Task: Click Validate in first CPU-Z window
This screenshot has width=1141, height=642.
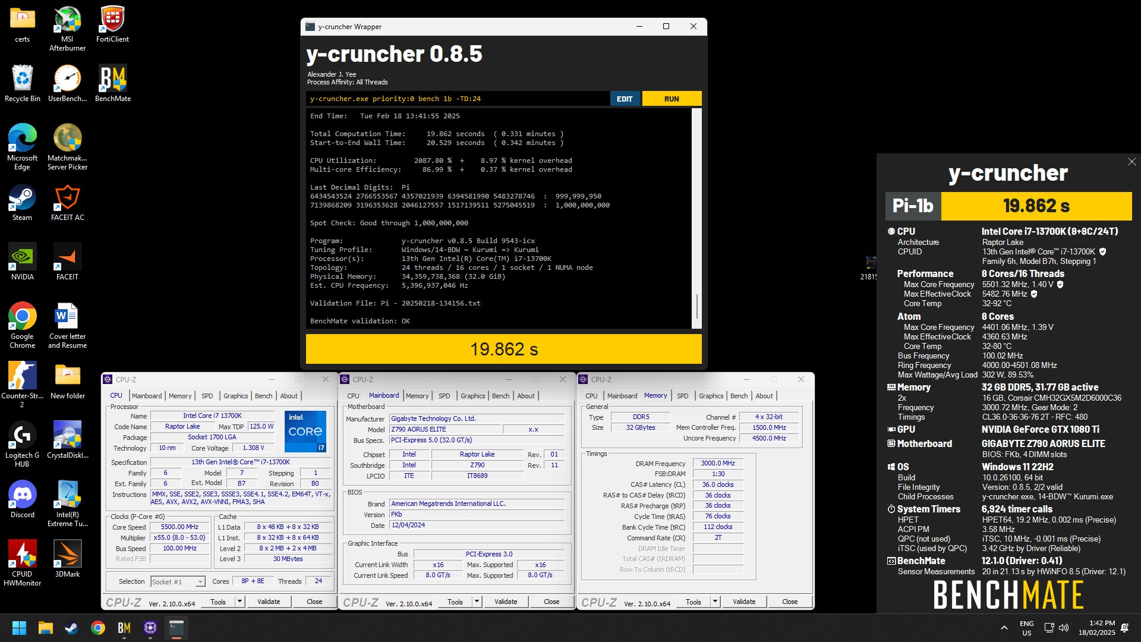Action: click(x=269, y=602)
